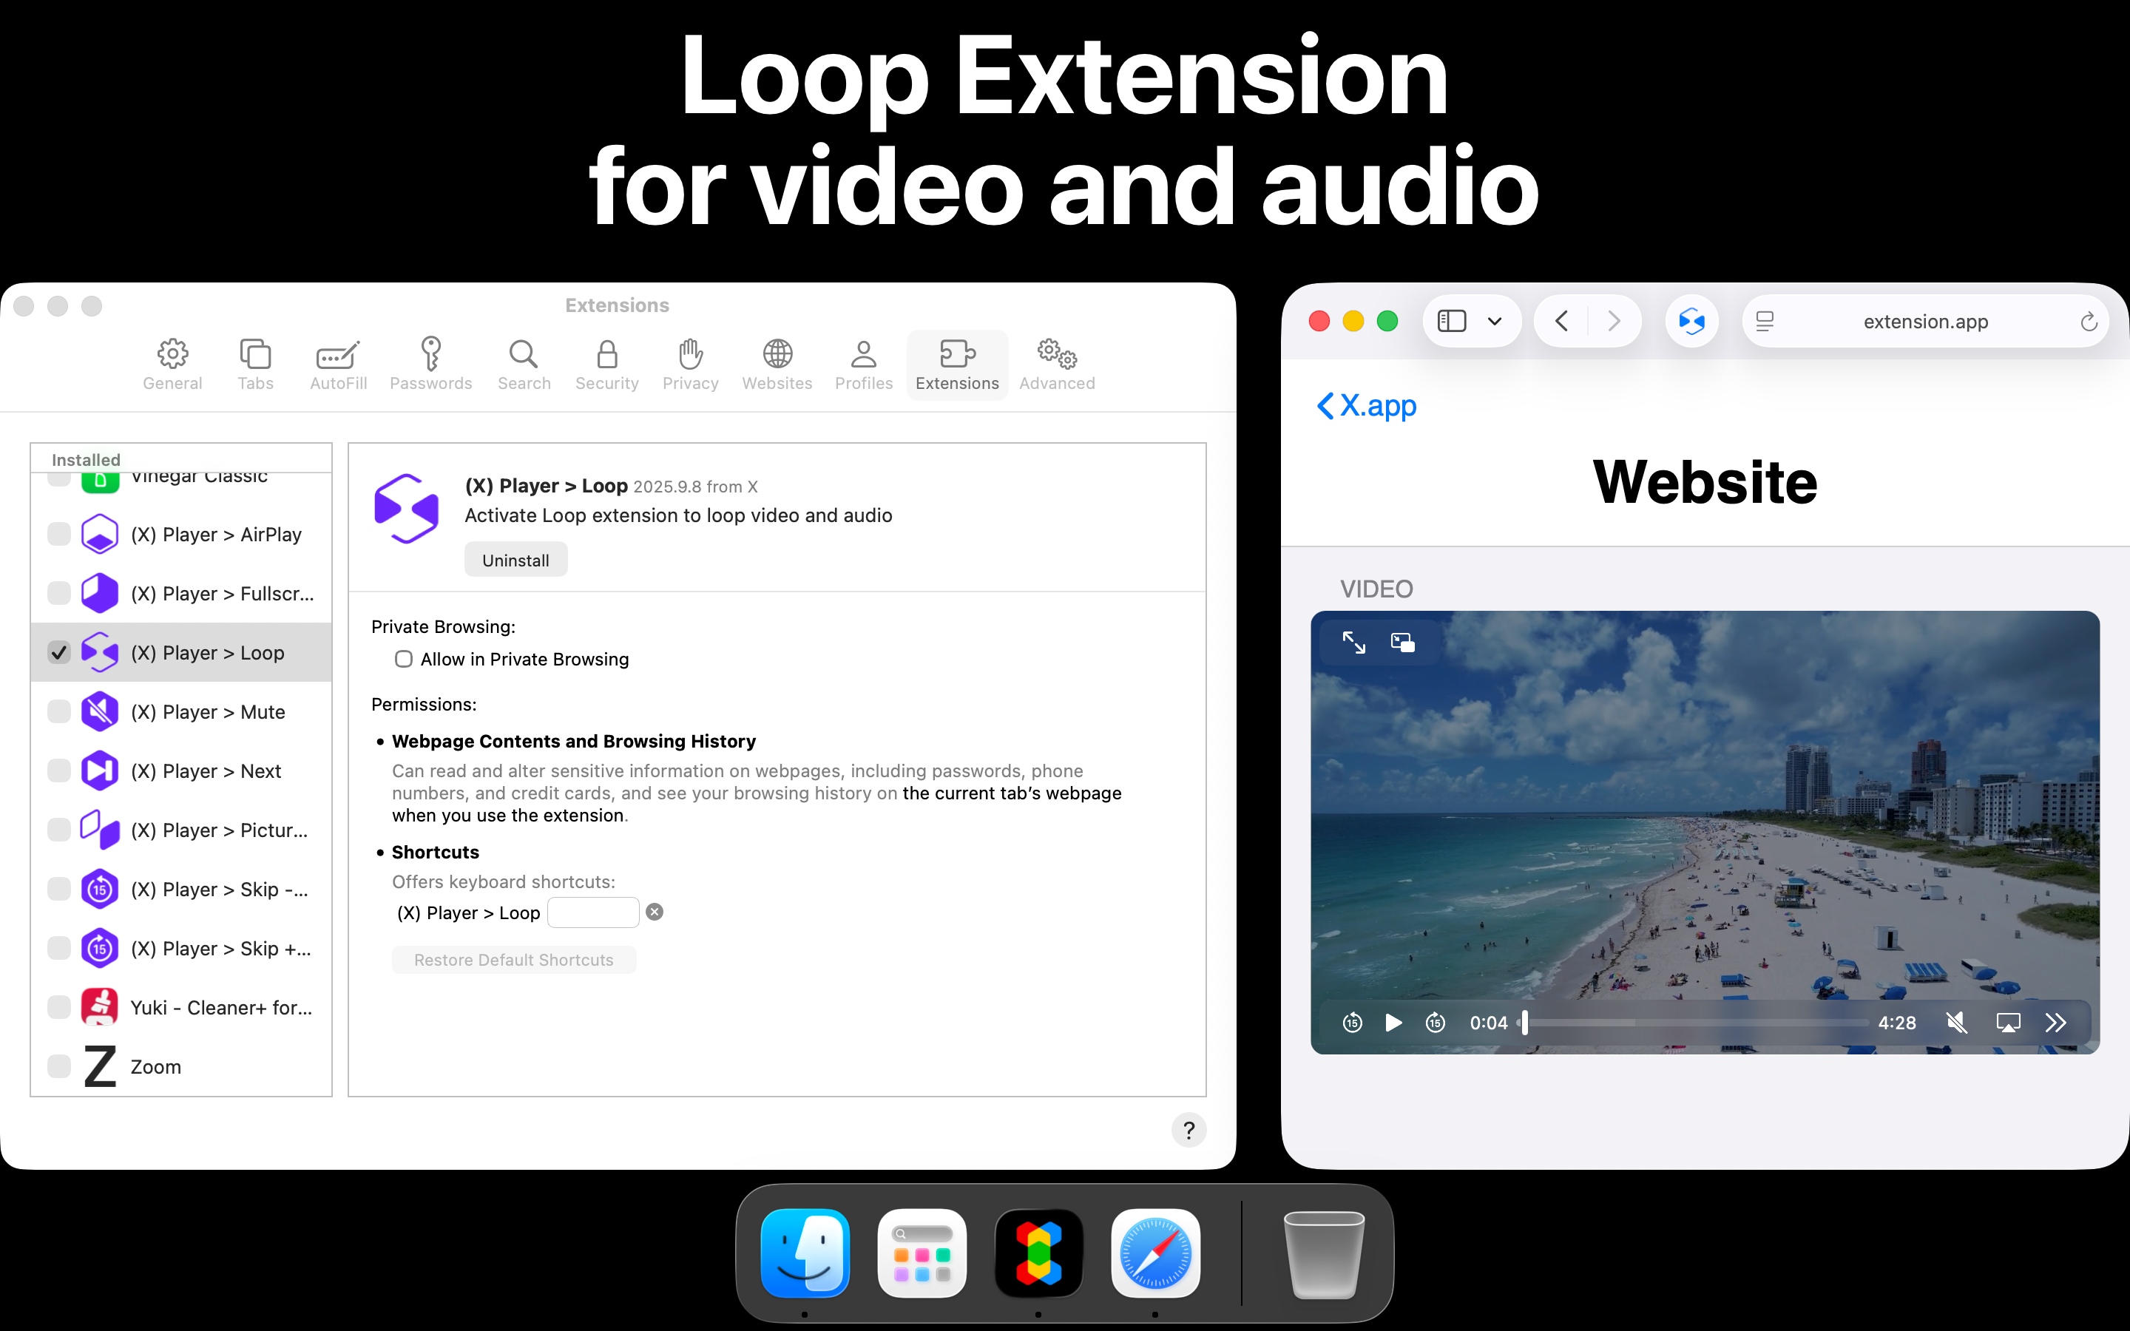
Task: Uninstall the (X) Player > Loop extension
Action: (x=515, y=560)
